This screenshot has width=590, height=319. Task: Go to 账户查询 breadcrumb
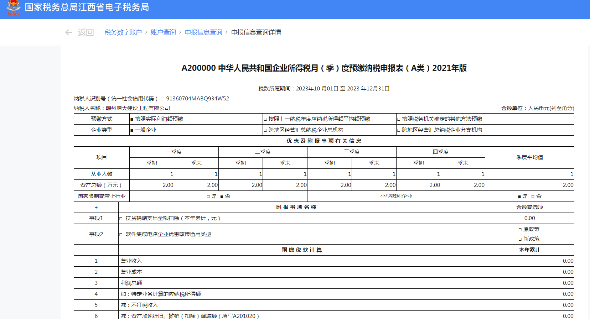point(163,32)
